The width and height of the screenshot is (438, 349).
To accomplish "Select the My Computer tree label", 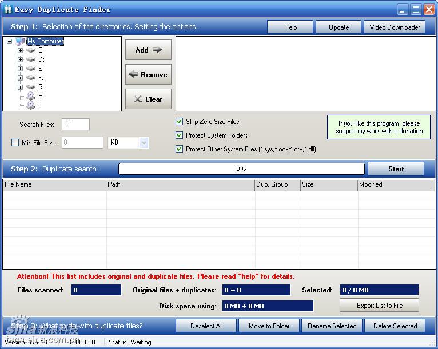I will (45, 41).
